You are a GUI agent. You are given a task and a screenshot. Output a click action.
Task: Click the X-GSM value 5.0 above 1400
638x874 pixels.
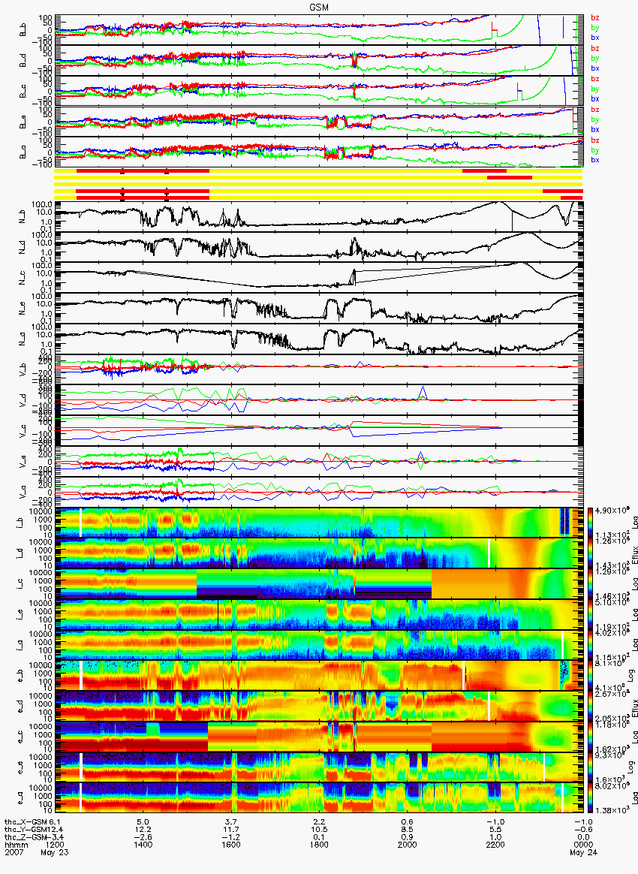point(143,822)
